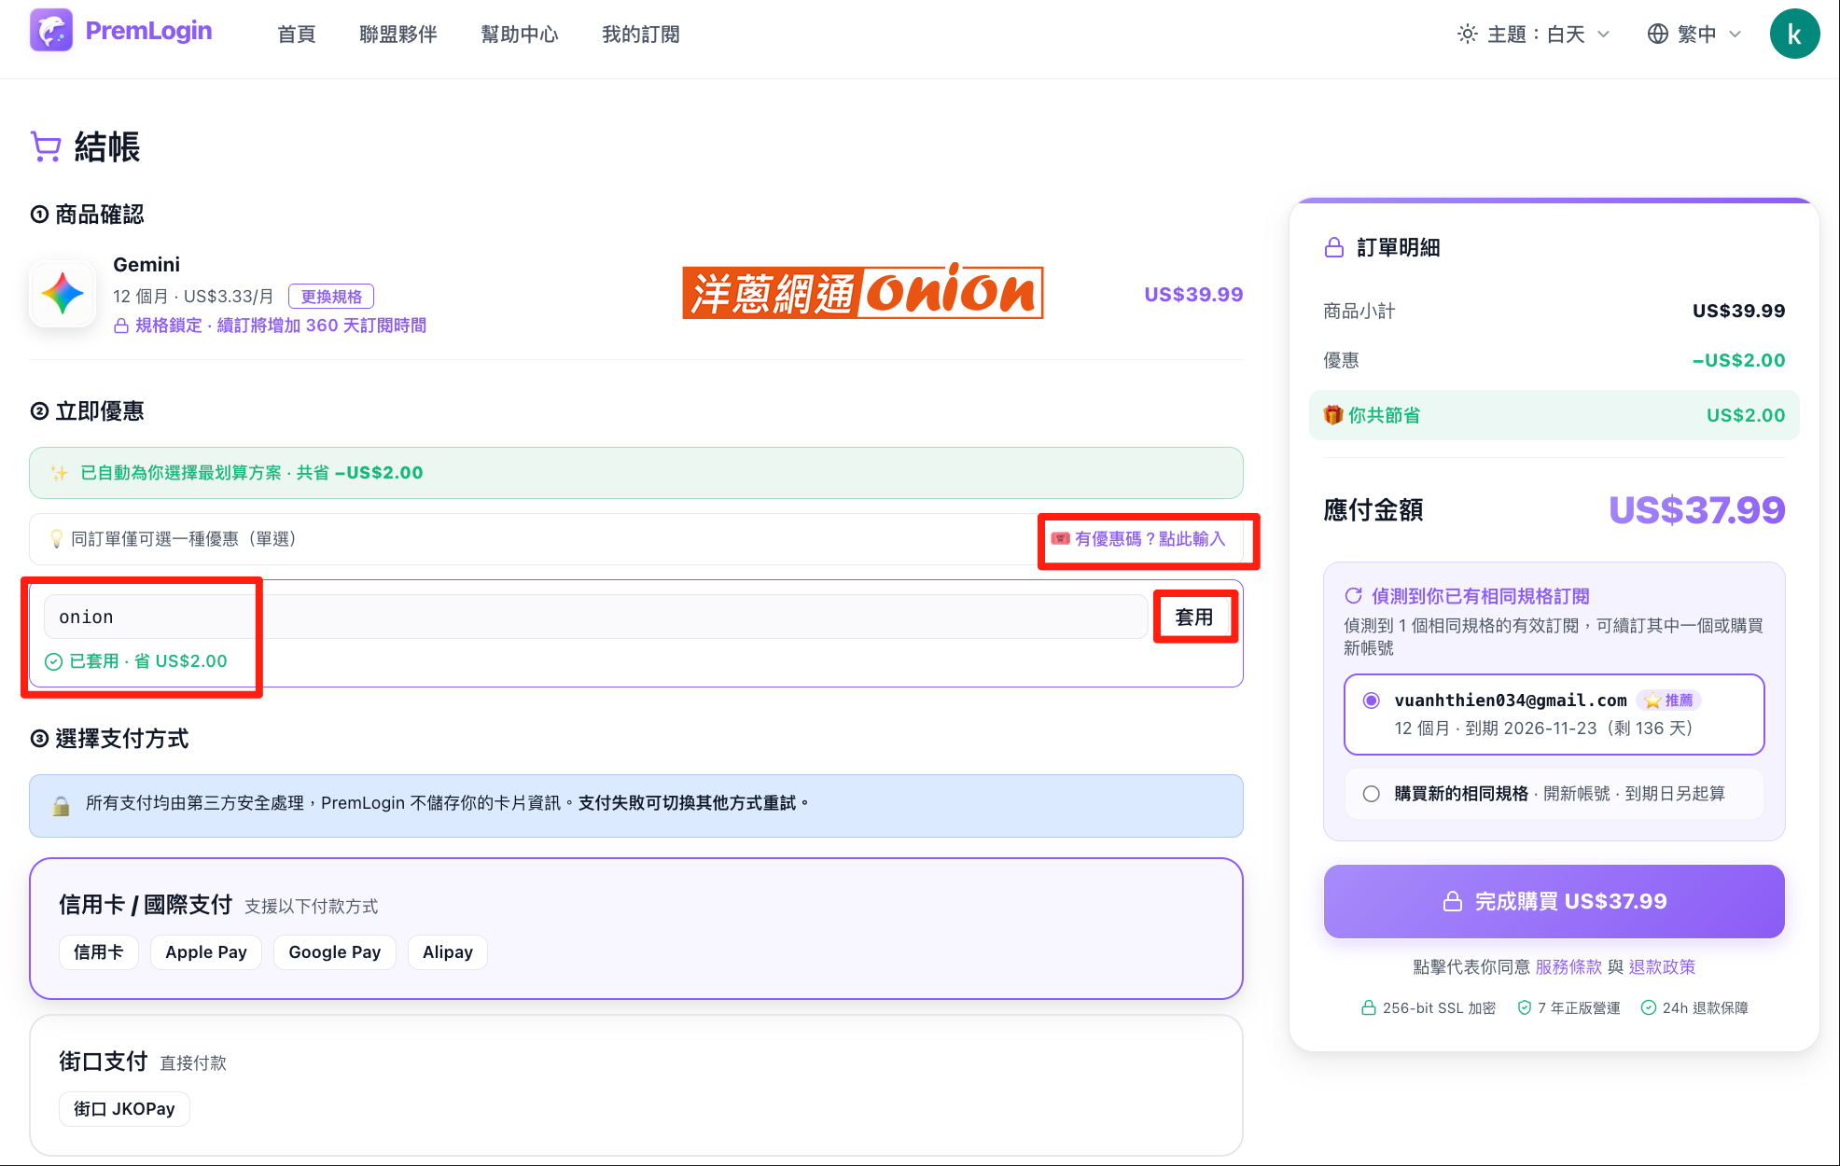Click the 街口支付 card heading

pyautogui.click(x=103, y=1062)
